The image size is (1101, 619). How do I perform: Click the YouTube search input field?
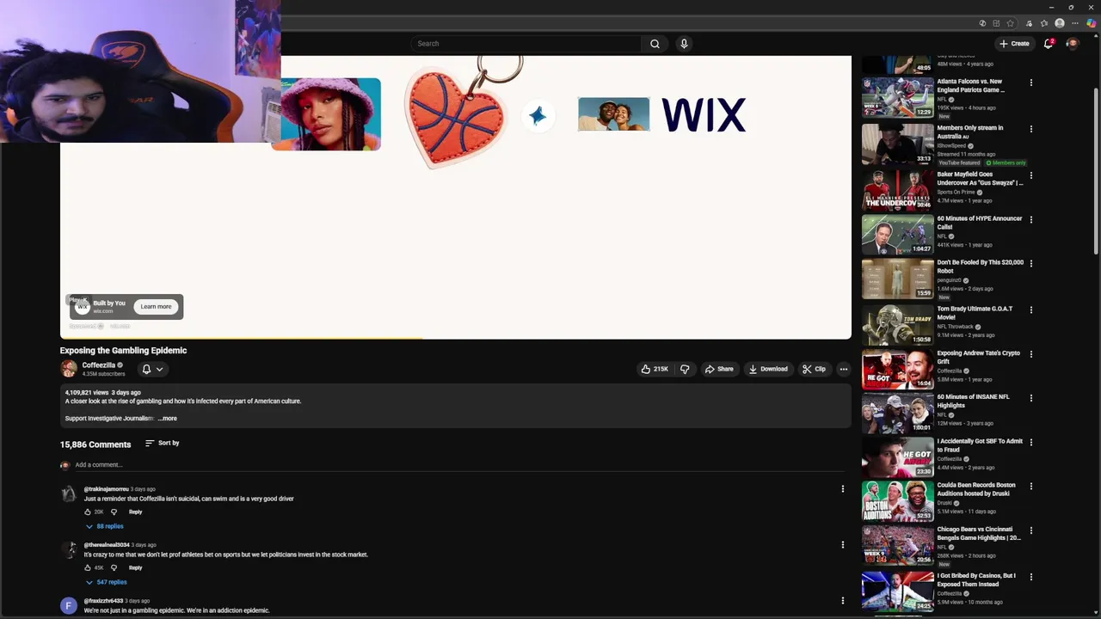(x=526, y=44)
